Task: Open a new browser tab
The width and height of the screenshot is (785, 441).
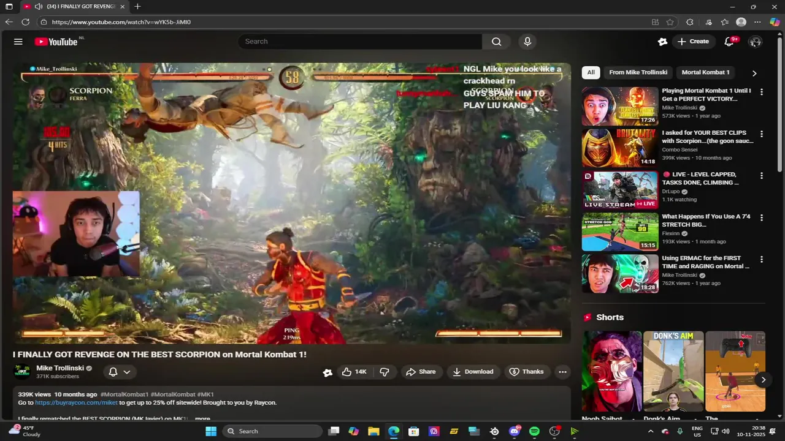Action: 137,6
